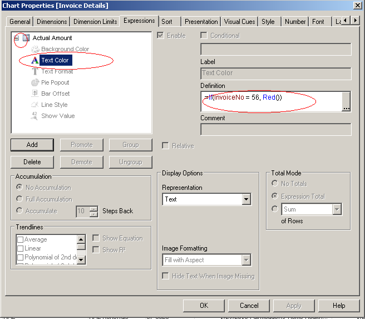Select the No Accumulation radio button
365x319 pixels.
(19, 187)
